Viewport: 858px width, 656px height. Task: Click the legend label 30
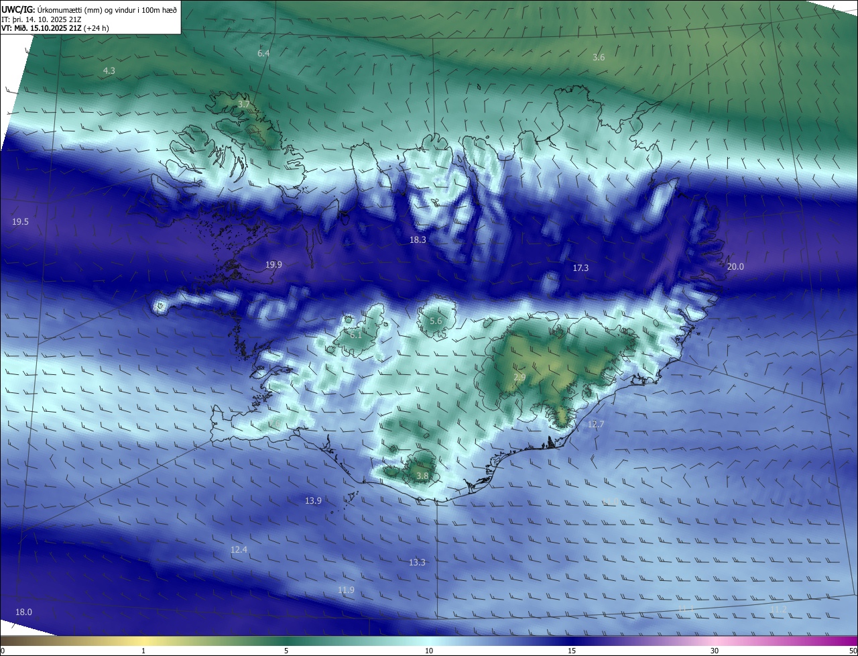pyautogui.click(x=715, y=651)
